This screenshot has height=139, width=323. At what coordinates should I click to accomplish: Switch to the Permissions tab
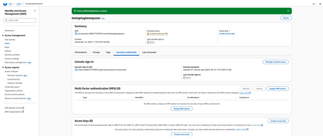click(x=81, y=52)
